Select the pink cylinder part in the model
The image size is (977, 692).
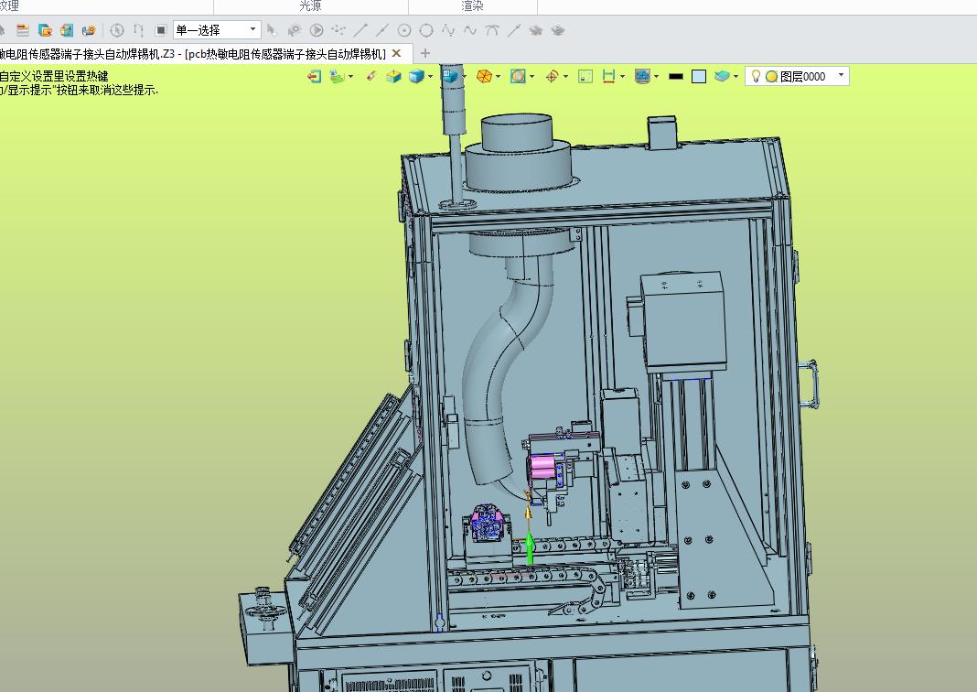point(542,466)
